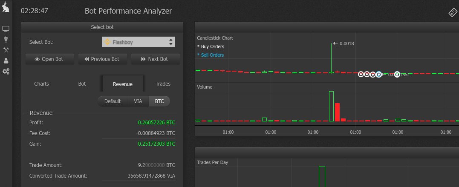
Task: Switch to the Charts tab
Action: tap(41, 84)
